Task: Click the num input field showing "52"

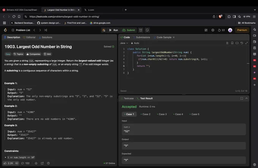Action: coord(184,130)
